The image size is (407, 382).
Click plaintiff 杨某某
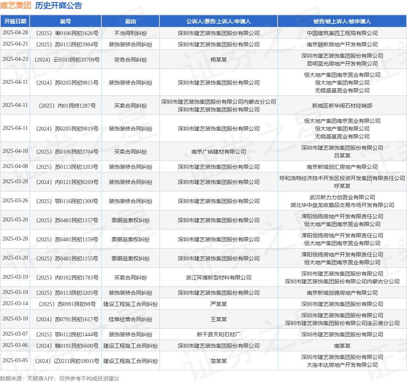(219, 60)
